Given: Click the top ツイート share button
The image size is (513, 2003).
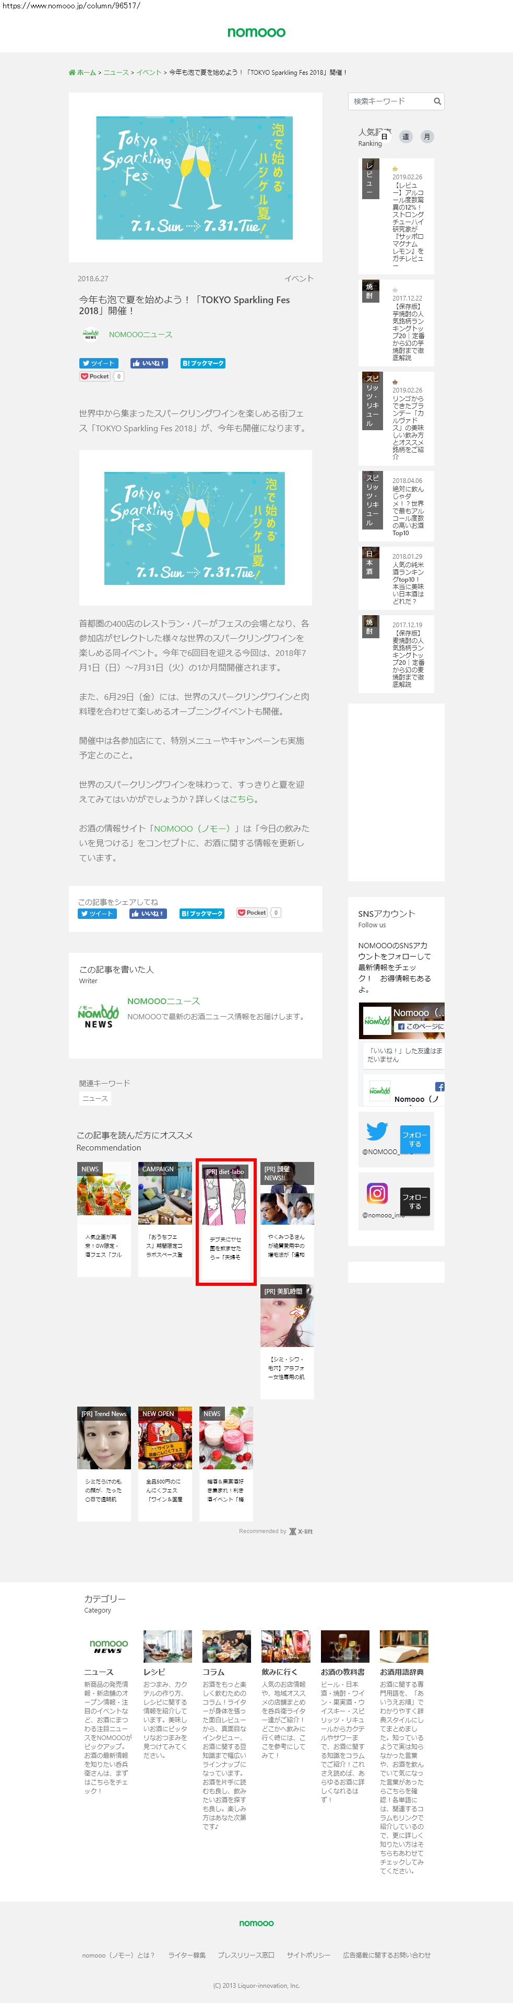Looking at the screenshot, I should pos(99,363).
